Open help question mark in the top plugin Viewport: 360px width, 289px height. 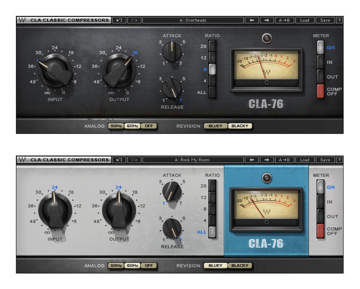pyautogui.click(x=339, y=20)
